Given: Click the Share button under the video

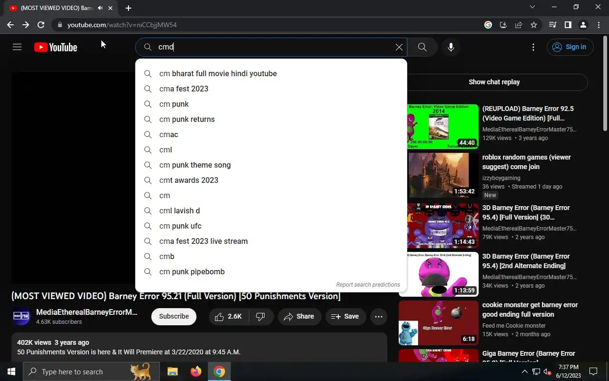Looking at the screenshot, I should point(299,316).
